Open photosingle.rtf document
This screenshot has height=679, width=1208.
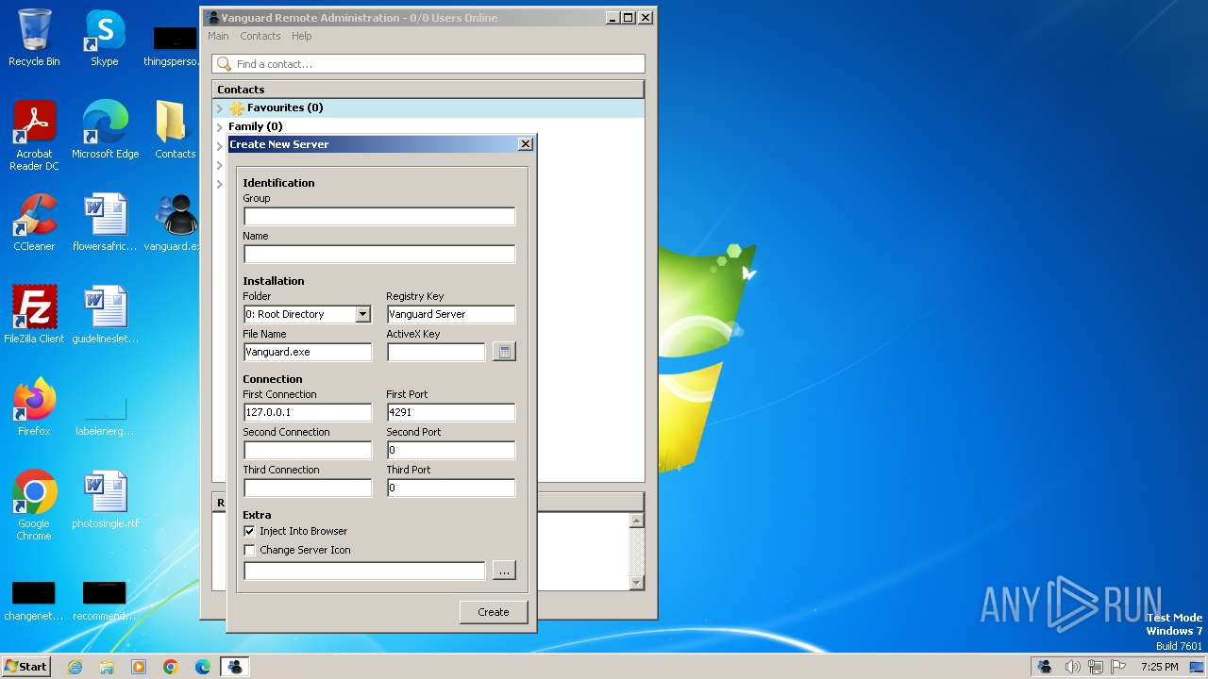105,500
